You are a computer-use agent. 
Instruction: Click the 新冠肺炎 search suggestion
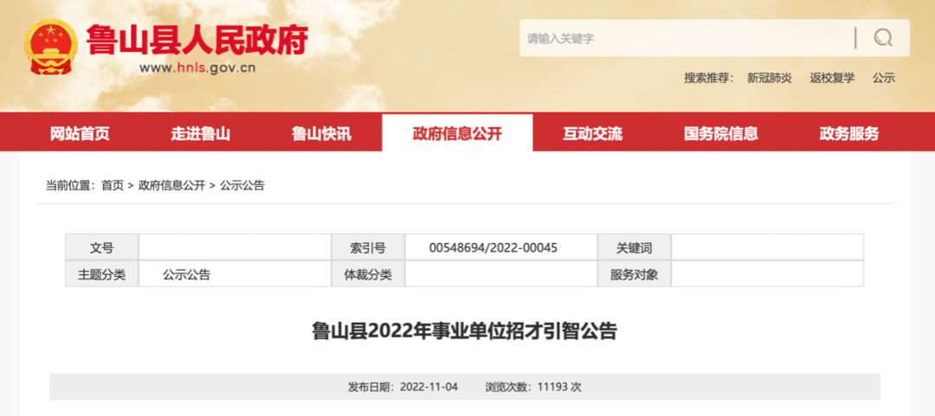point(770,78)
